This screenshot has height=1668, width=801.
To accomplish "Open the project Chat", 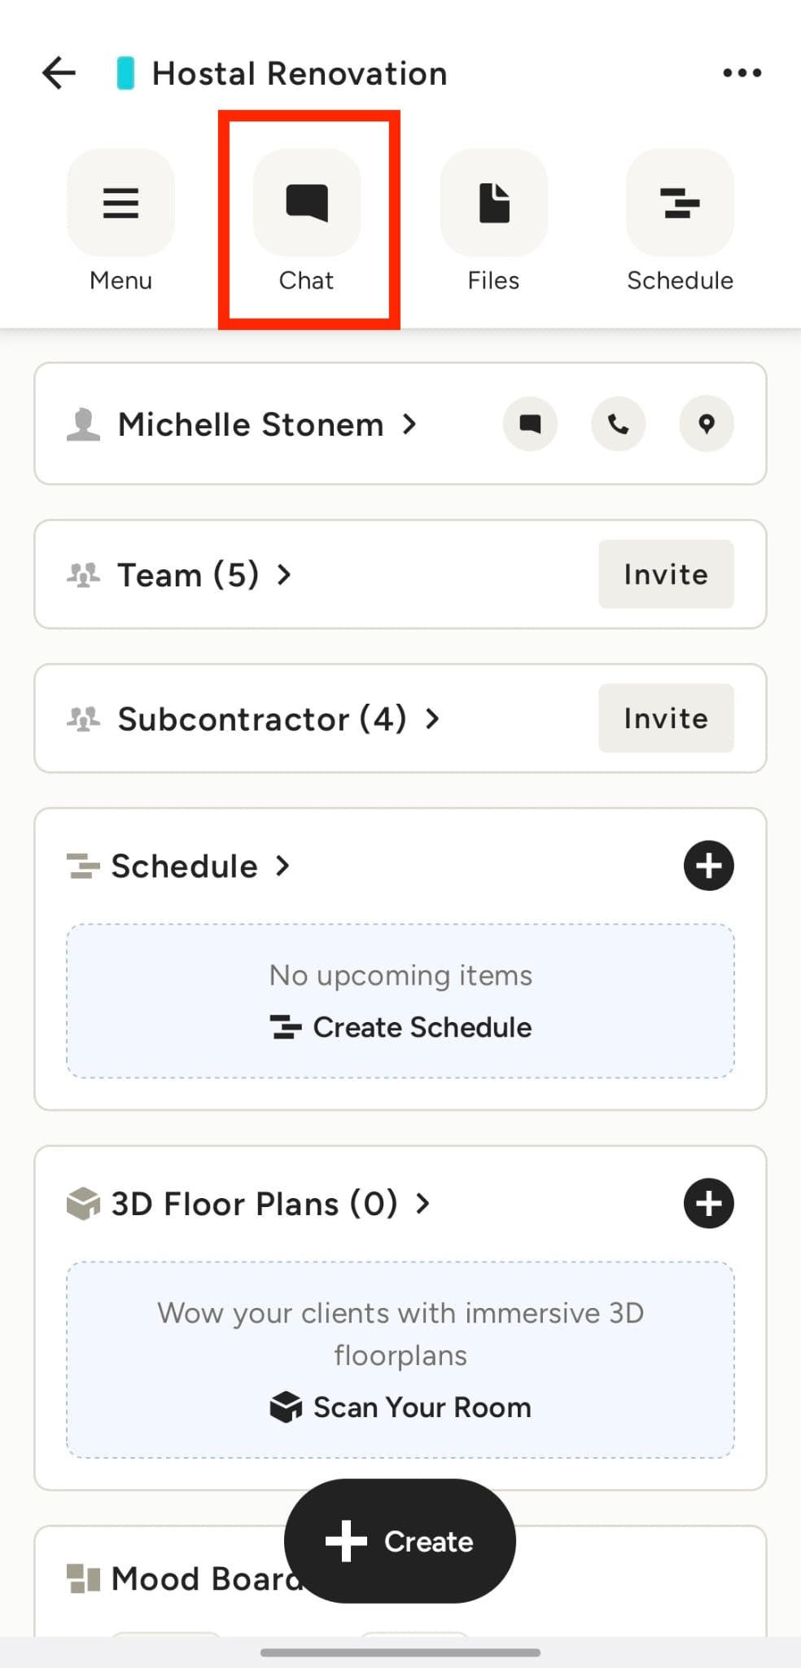I will click(x=307, y=204).
